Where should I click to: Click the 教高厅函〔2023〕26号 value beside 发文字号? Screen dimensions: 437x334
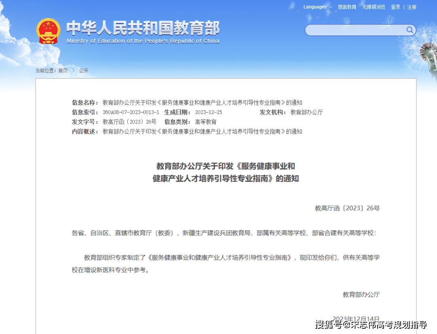[x=129, y=122]
